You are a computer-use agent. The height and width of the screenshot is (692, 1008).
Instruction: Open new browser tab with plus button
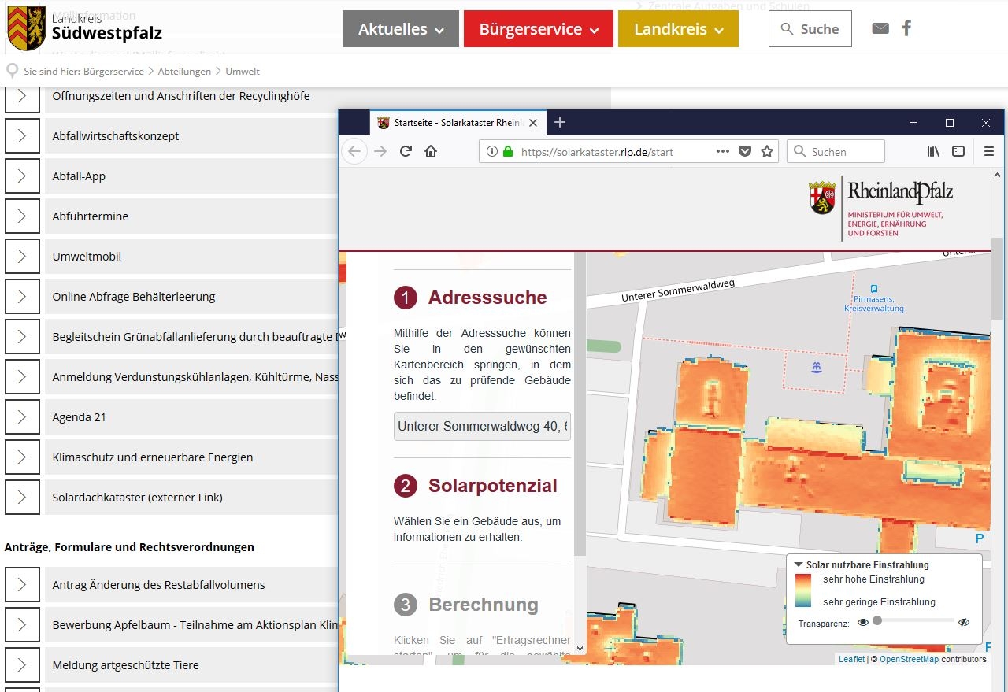pyautogui.click(x=560, y=122)
